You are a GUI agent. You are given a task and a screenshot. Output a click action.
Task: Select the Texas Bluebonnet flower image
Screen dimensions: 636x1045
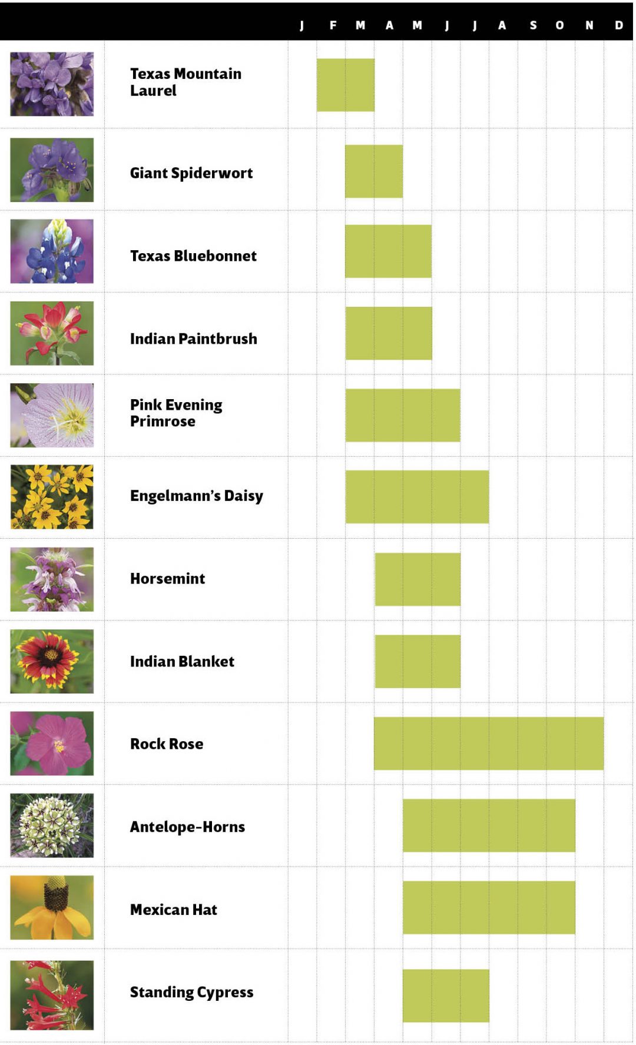52,251
